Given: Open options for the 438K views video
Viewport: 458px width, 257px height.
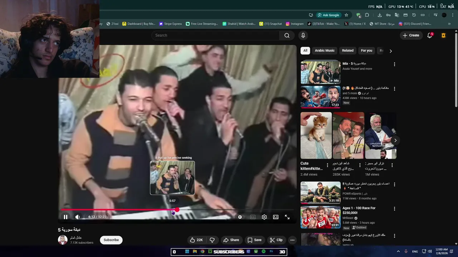Looking at the screenshot, I should point(394,89).
